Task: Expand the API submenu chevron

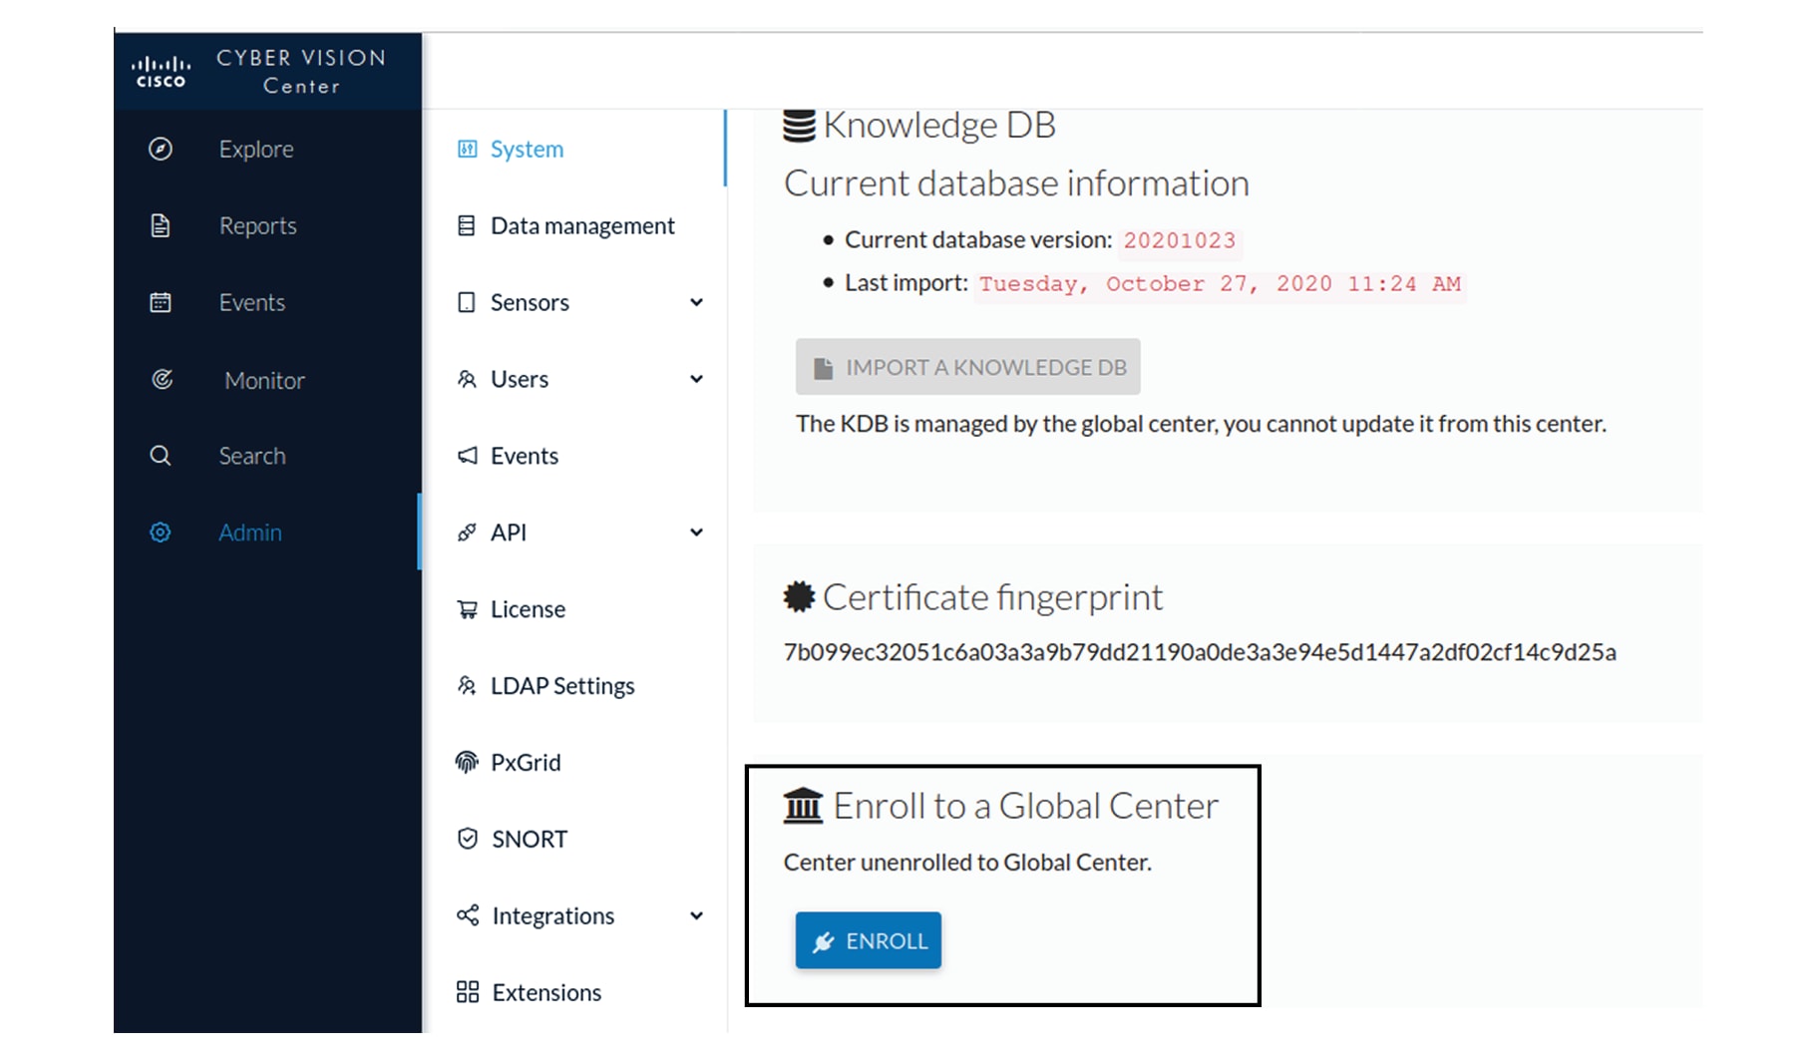Action: coord(696,532)
